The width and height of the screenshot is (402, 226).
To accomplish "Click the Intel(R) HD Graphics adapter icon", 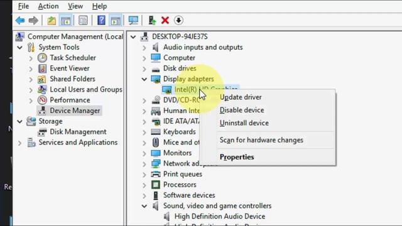I will tap(167, 90).
